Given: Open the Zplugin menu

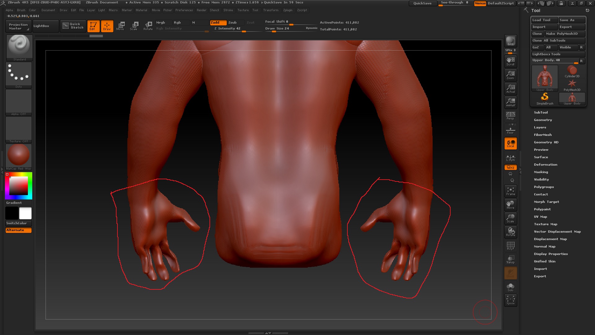Looking at the screenshot, I should tap(288, 10).
